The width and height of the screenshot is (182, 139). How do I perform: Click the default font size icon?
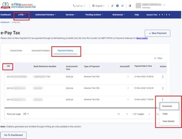pyautogui.click(x=117, y=6)
